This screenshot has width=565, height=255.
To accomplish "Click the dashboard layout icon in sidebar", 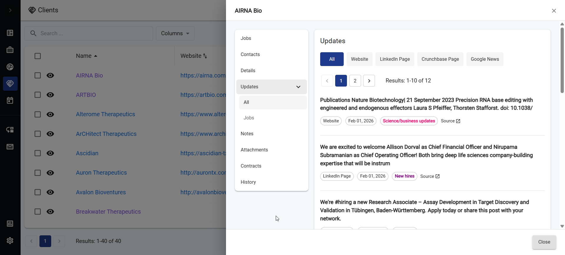I will (10, 33).
